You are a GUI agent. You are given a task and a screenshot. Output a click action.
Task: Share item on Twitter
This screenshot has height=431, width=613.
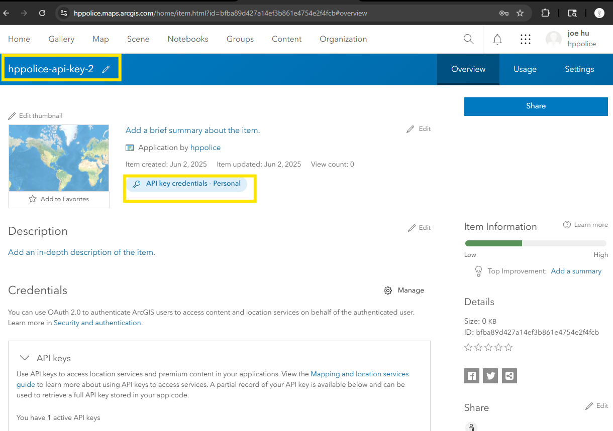point(490,376)
